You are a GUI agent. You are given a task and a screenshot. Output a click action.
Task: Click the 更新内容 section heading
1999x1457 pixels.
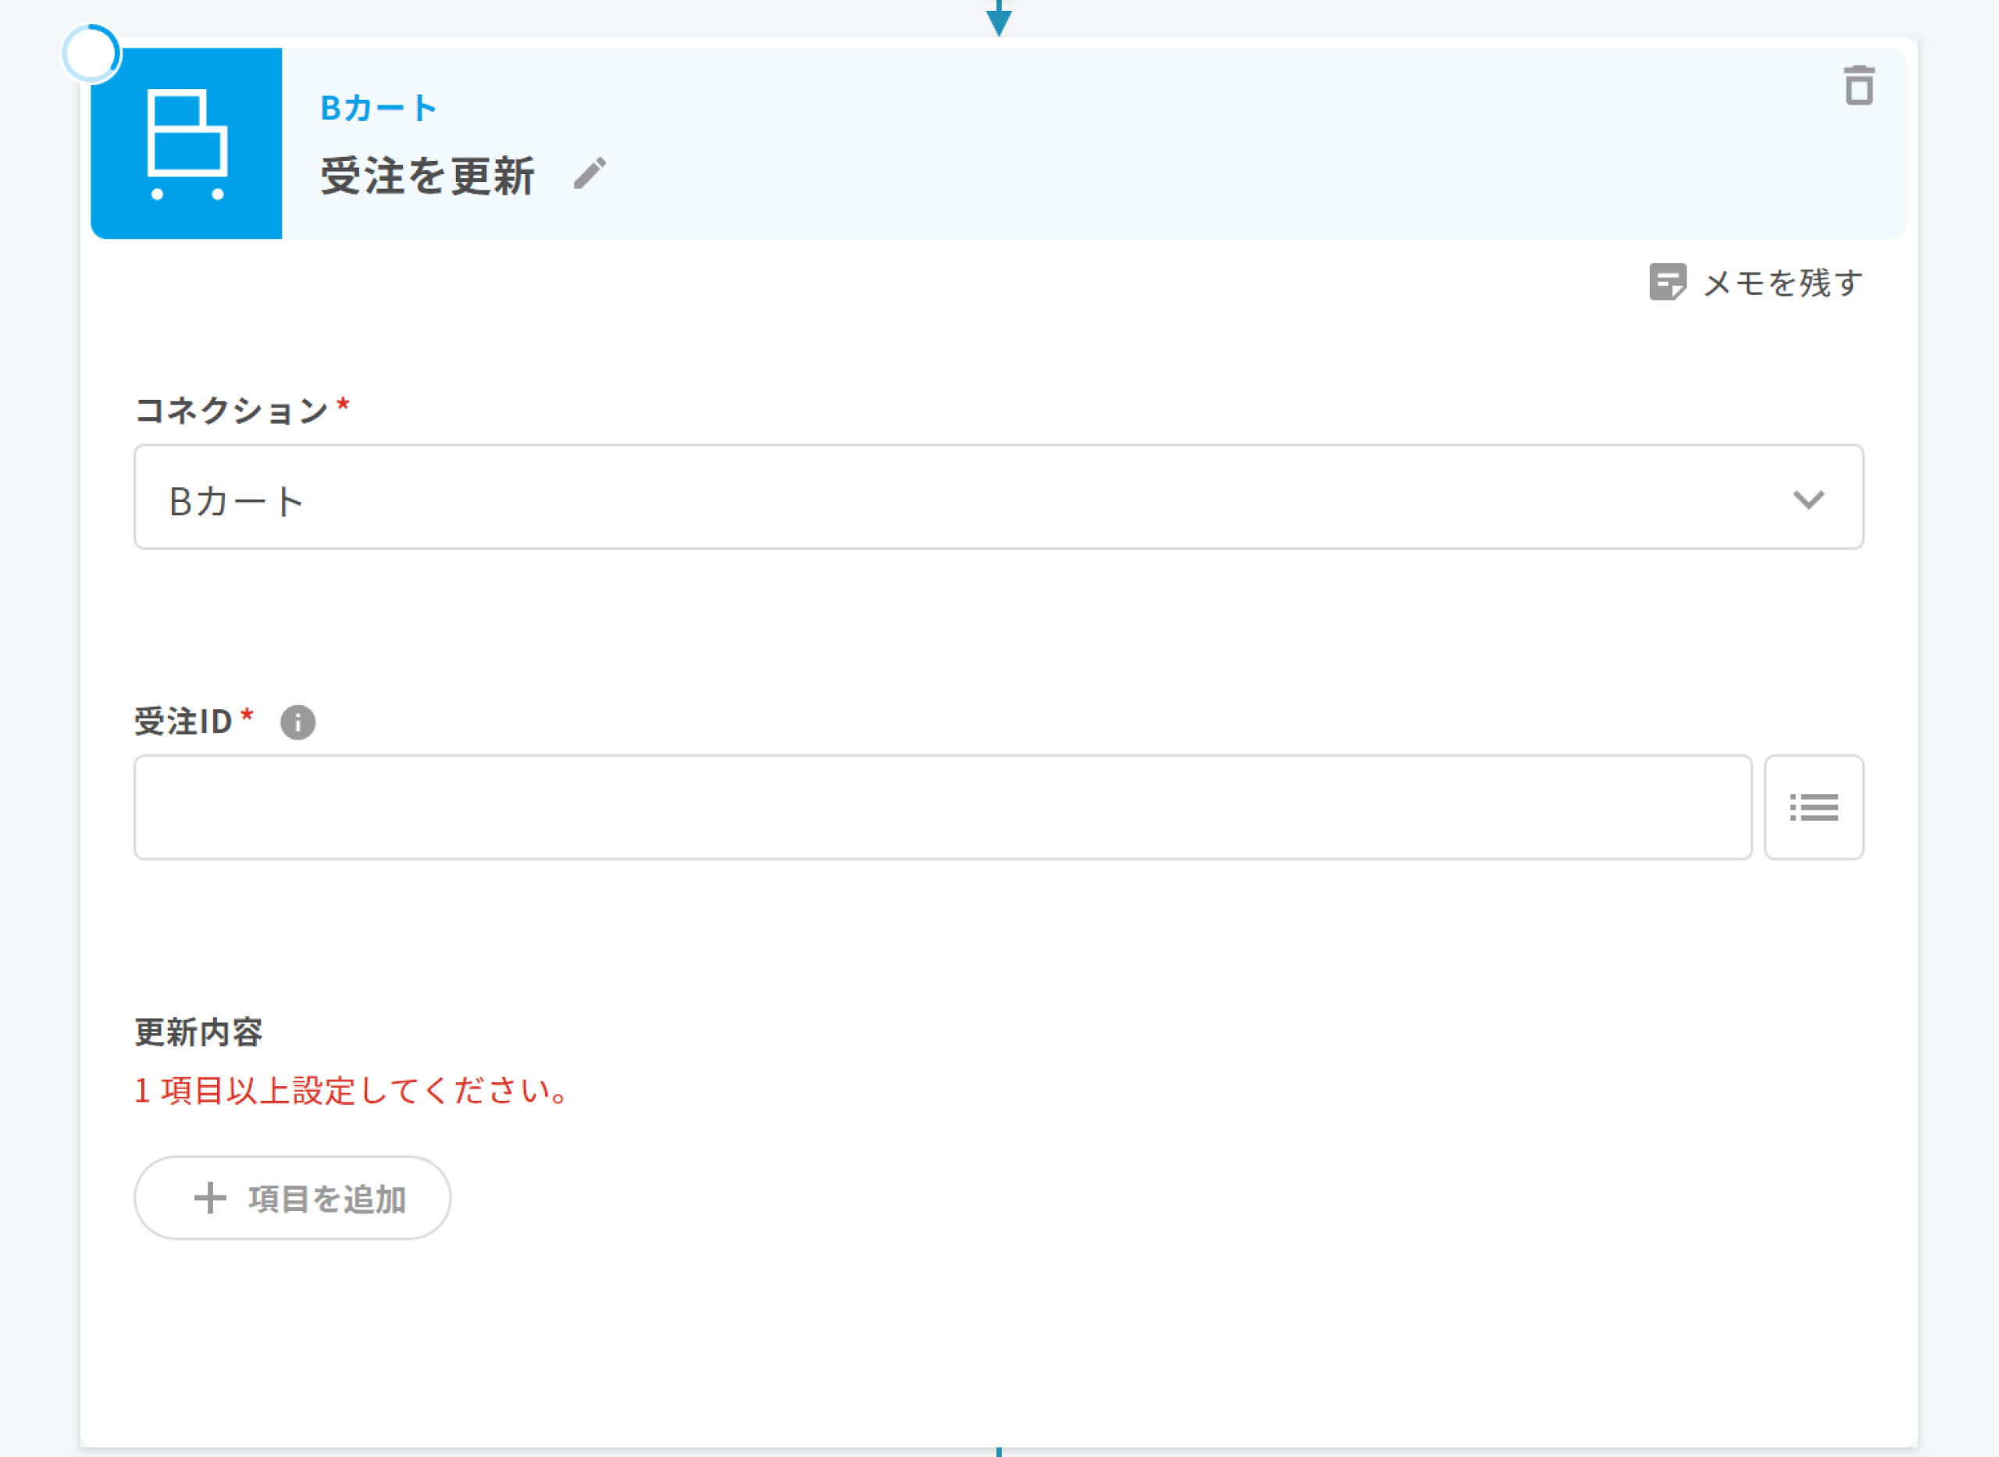click(198, 1032)
